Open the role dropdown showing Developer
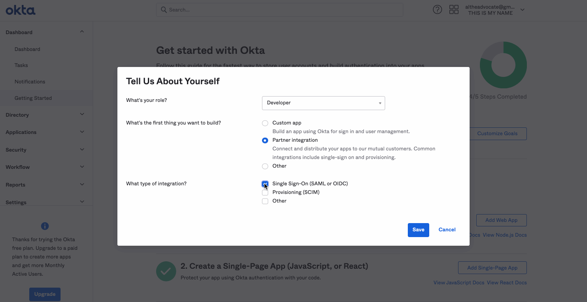Screen dimensions: 587x302 click(323, 103)
